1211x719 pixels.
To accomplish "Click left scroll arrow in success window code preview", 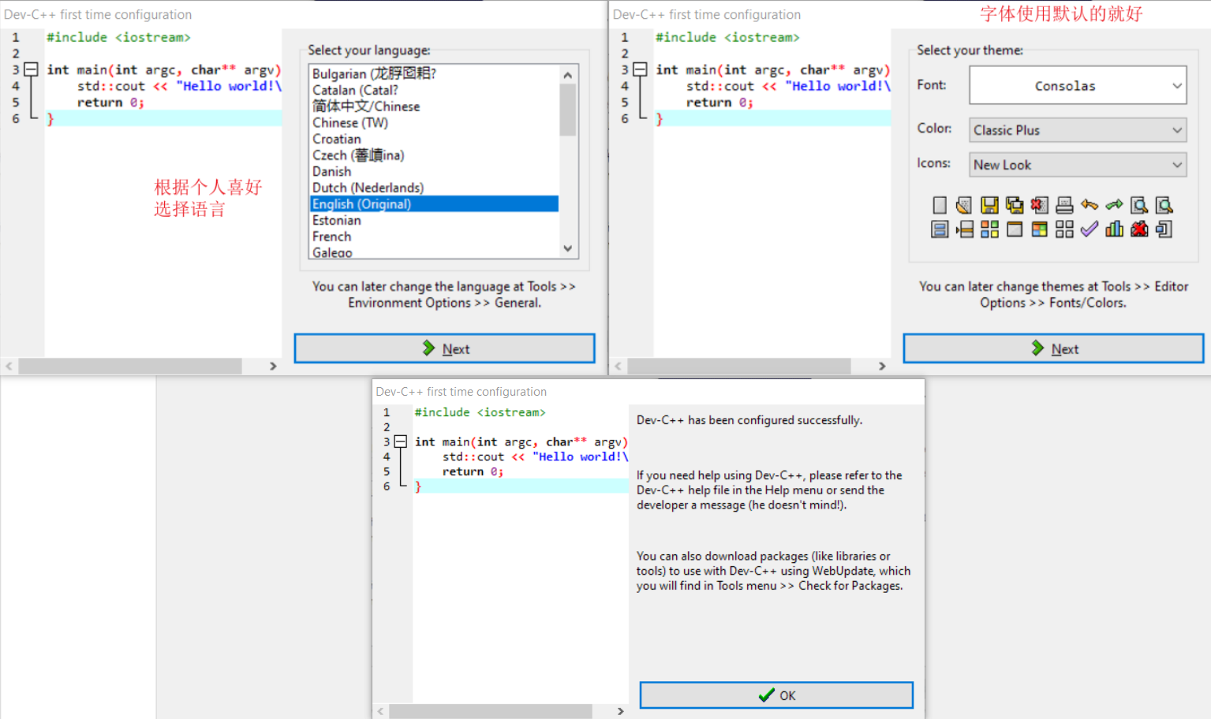I will coord(380,711).
